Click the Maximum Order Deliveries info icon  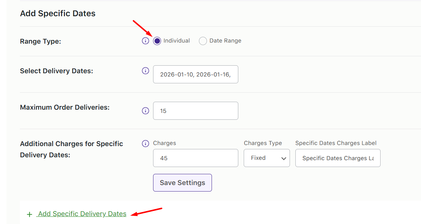(146, 111)
